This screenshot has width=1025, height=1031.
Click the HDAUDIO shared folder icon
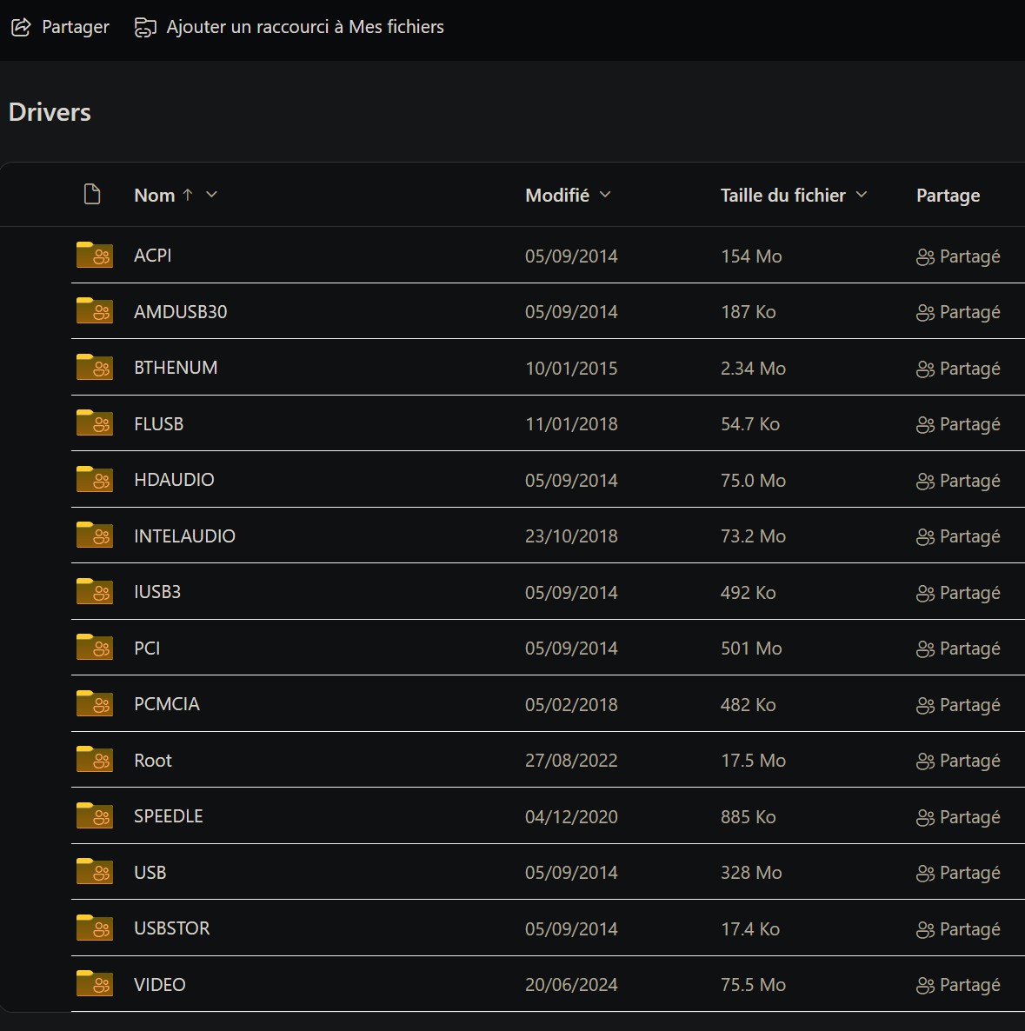95,479
